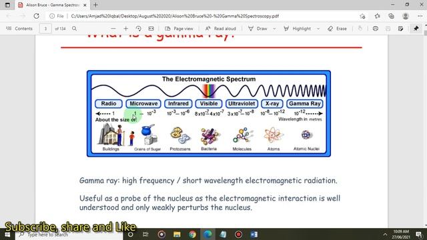Activate the Highlight tool
This screenshot has height=240, width=427.
pos(297,29)
